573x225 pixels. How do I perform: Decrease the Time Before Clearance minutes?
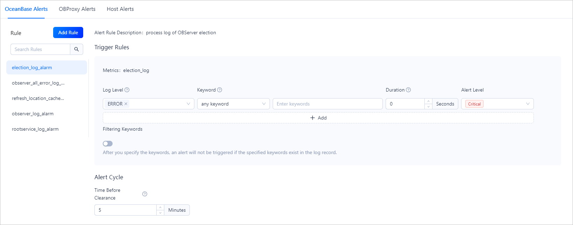(160, 213)
